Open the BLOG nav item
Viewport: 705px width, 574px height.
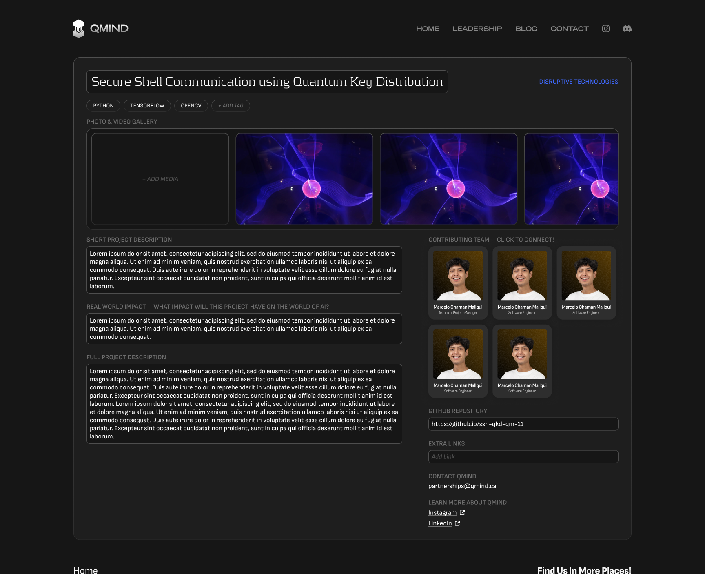tap(526, 29)
